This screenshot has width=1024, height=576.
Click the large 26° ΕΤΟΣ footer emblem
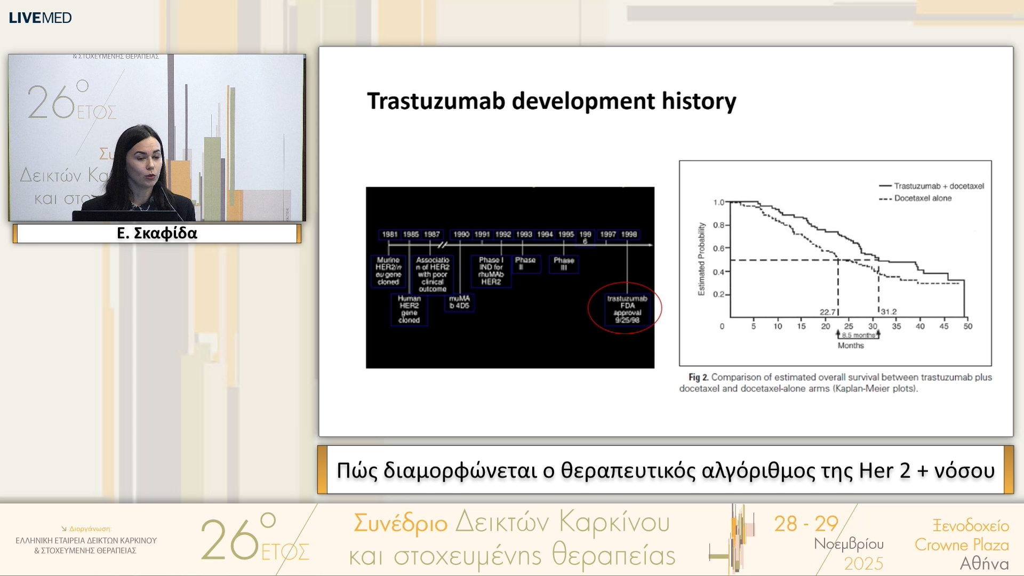point(254,540)
